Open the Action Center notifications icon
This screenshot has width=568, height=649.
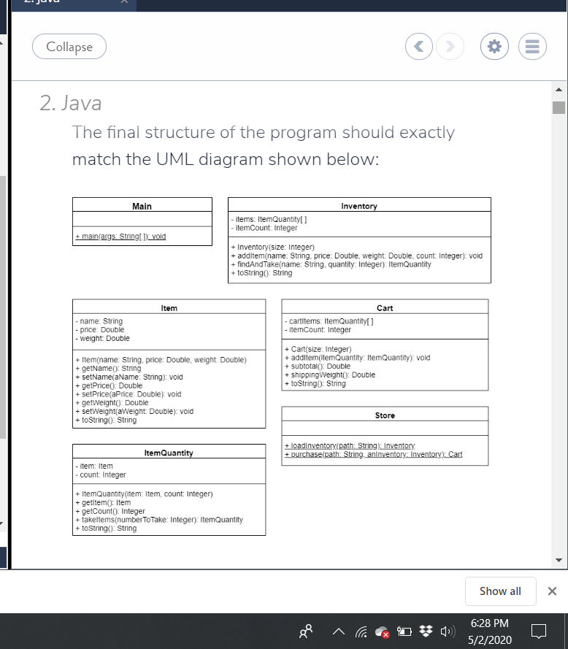(539, 631)
